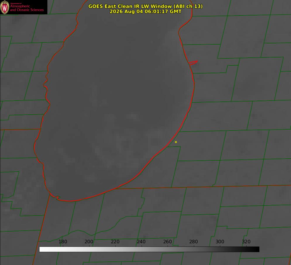Select the 220 tick label

pyautogui.click(x=115, y=242)
